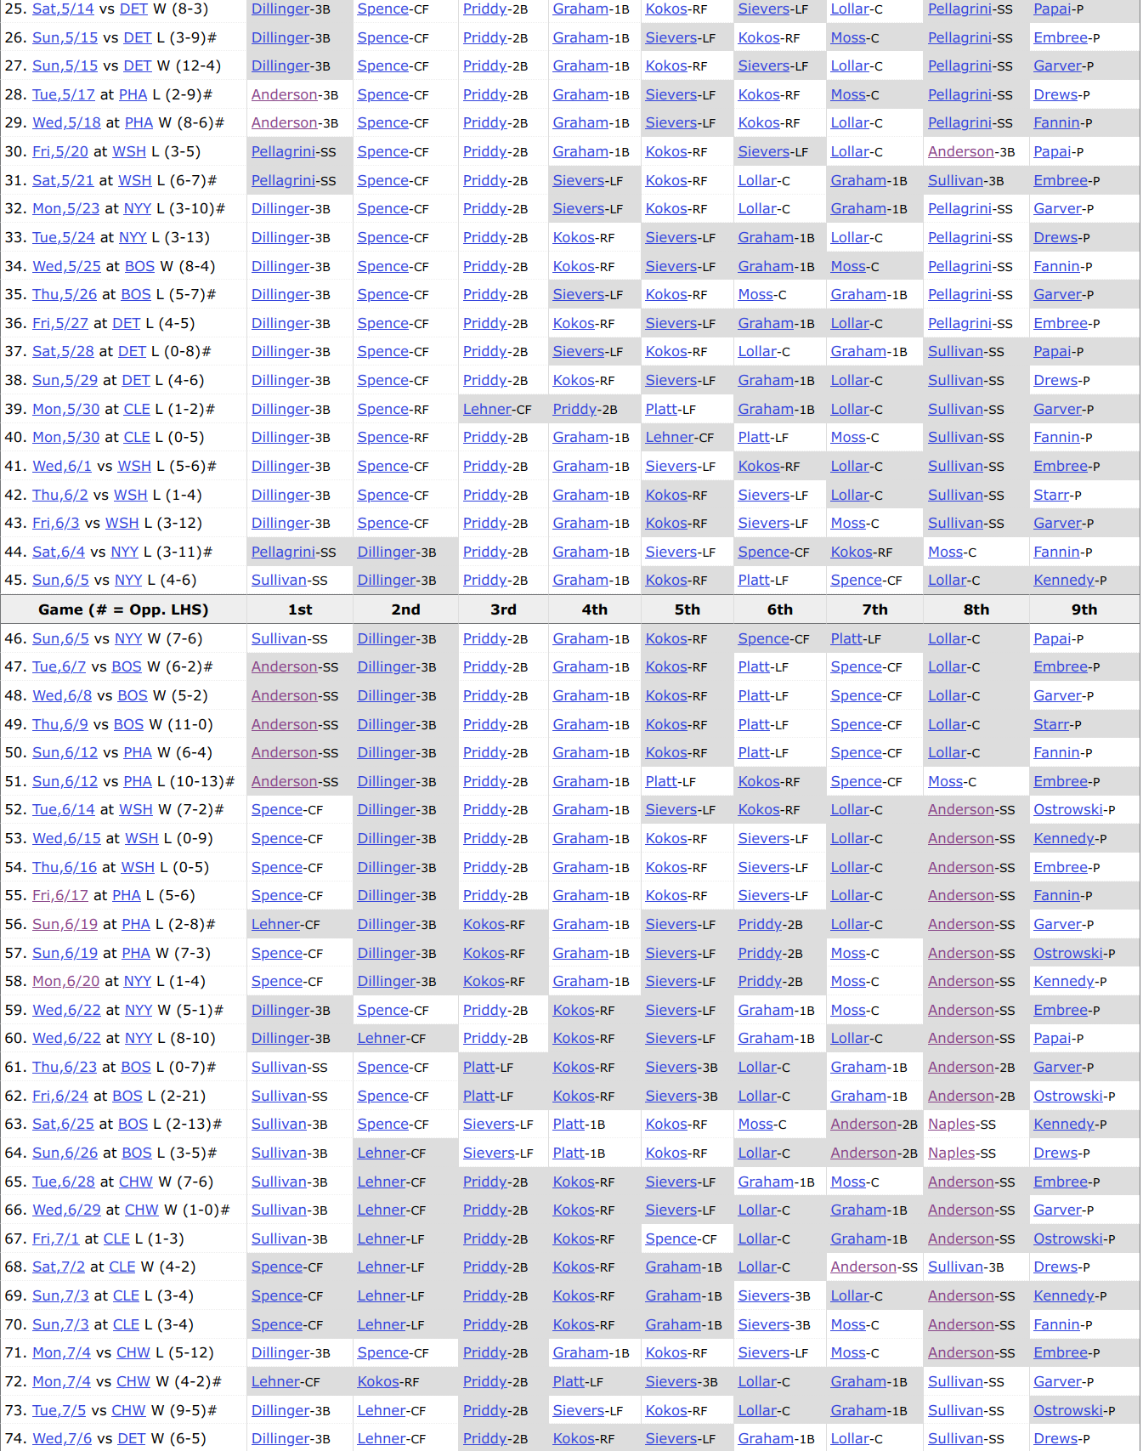
Task: Open Sievers-LF batting 4th in game 73
Action: (579, 1411)
